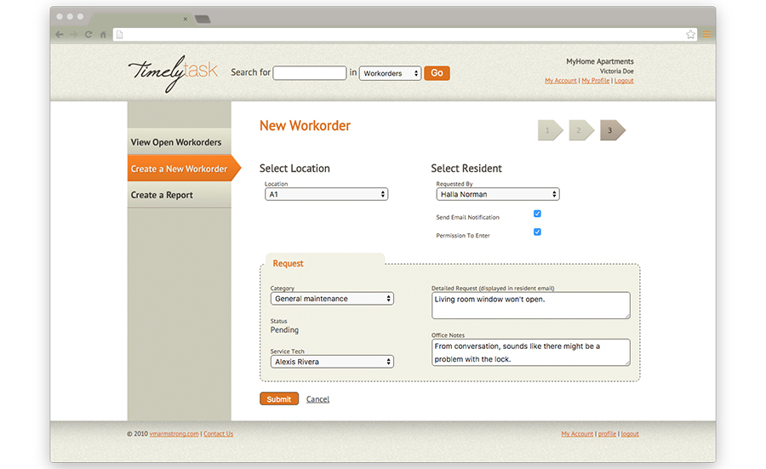Change Service Tech from Alexis Rivera
The width and height of the screenshot is (766, 469).
pyautogui.click(x=332, y=362)
